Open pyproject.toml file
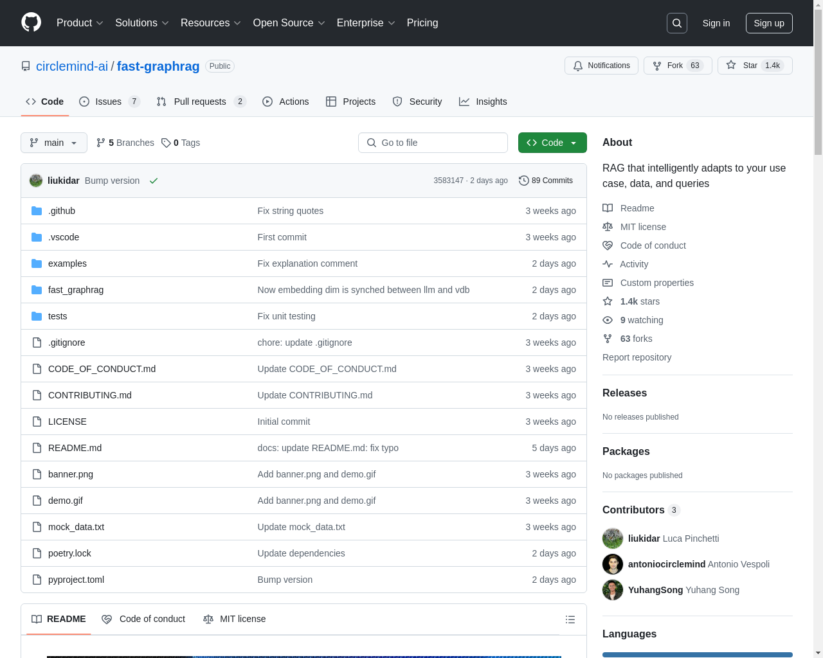823x658 pixels. (76, 580)
